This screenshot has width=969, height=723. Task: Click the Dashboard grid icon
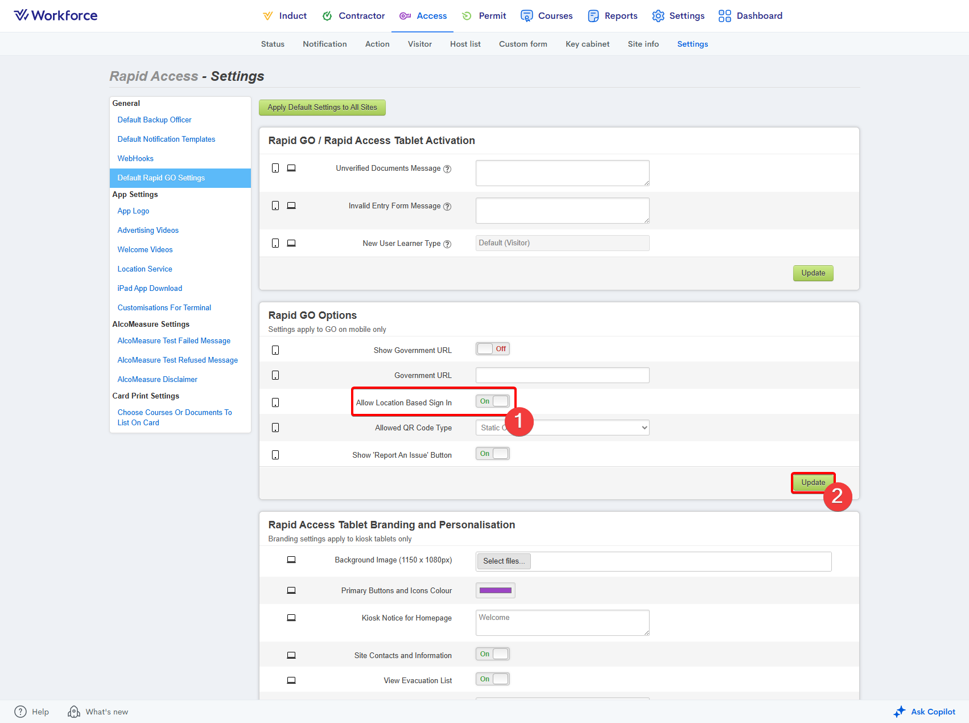(724, 16)
